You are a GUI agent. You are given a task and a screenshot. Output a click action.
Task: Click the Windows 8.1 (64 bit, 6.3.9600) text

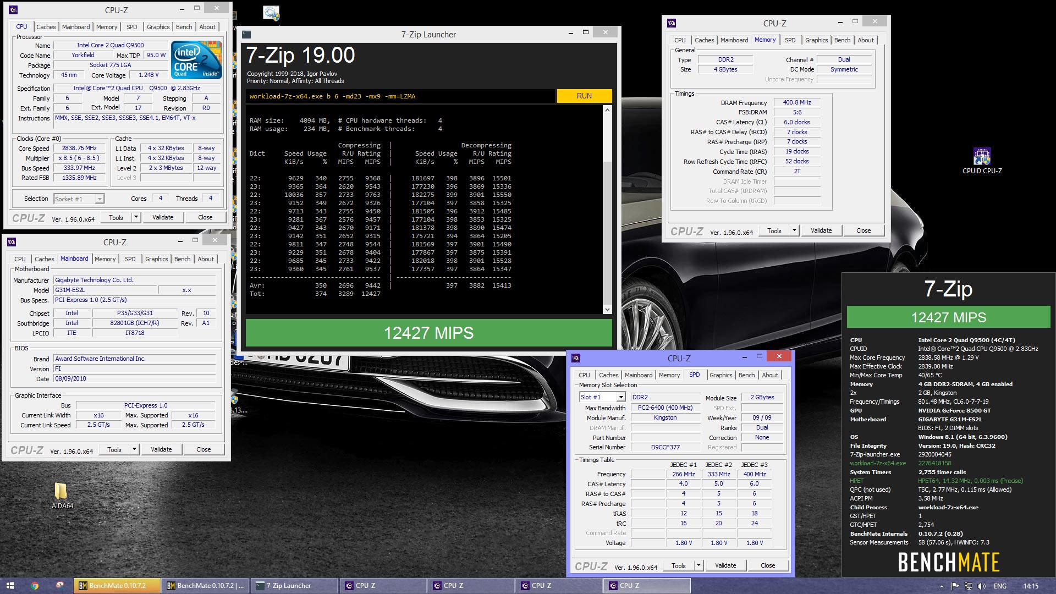pos(963,437)
